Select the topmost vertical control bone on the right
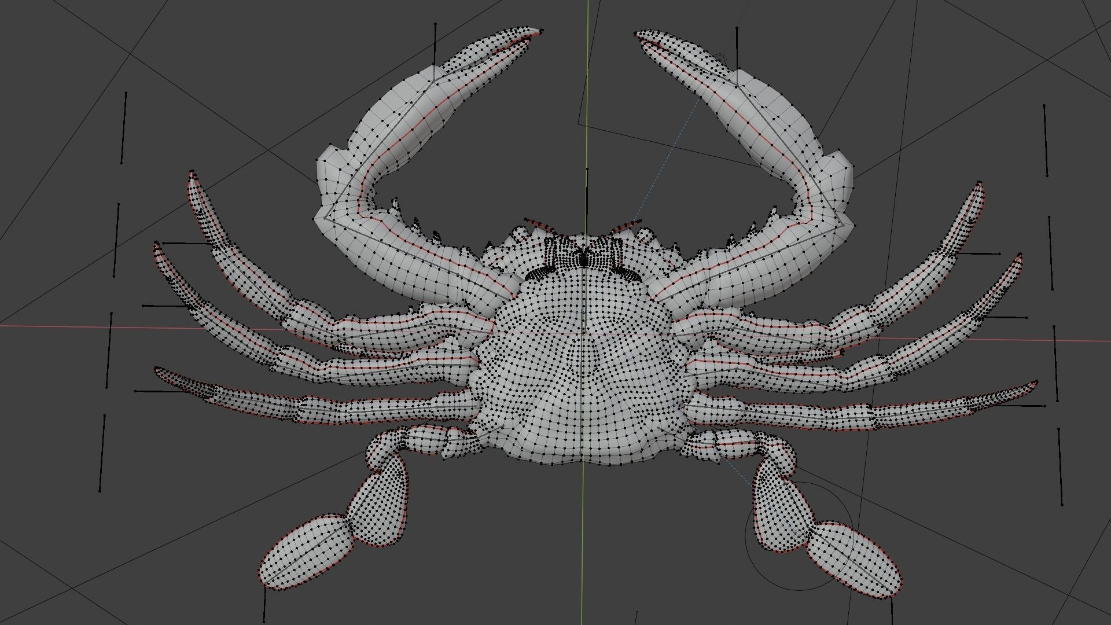 (1046, 141)
